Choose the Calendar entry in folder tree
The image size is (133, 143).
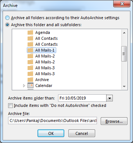click(44, 86)
